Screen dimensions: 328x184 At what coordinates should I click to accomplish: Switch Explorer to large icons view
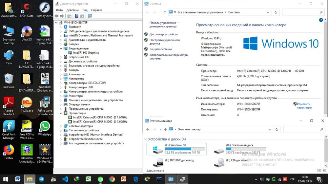click(x=324, y=171)
